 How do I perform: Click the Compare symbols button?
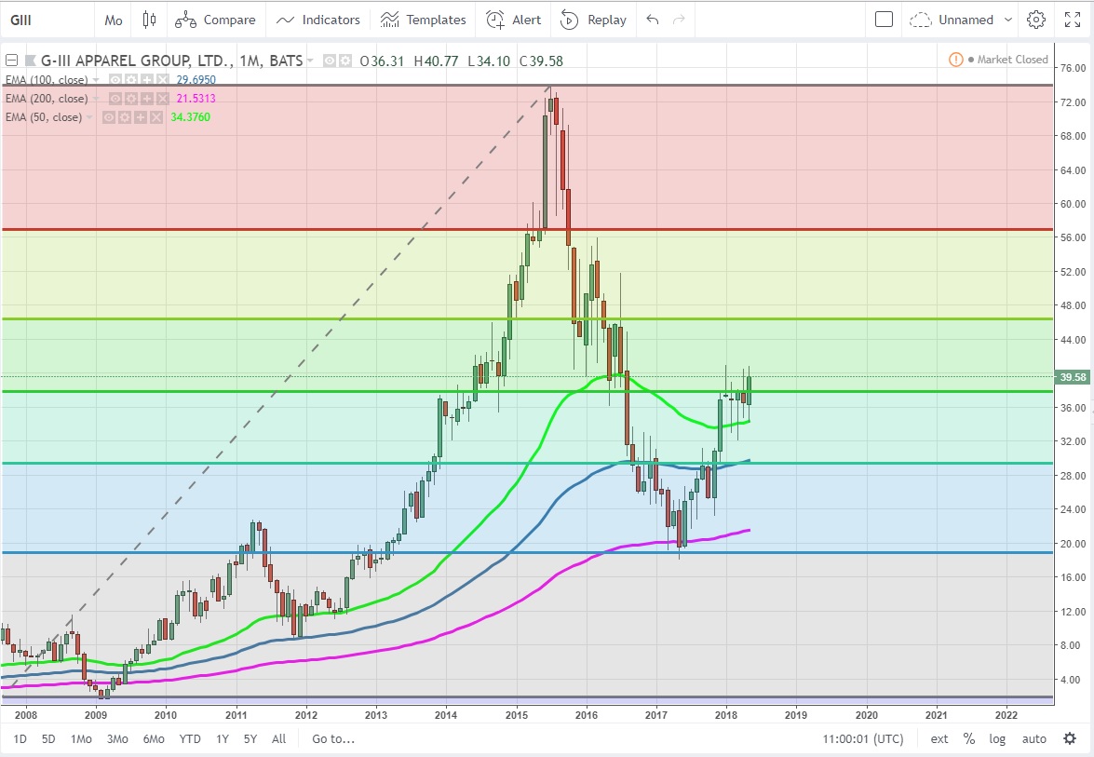tap(215, 20)
